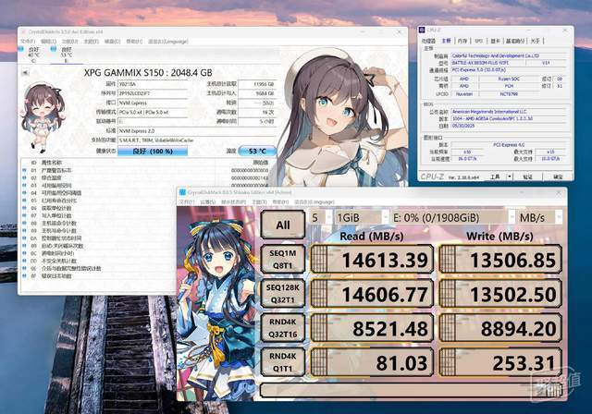Click the SEQ128K read result 14606.77
Screen dimensions: 592x414
click(372, 293)
